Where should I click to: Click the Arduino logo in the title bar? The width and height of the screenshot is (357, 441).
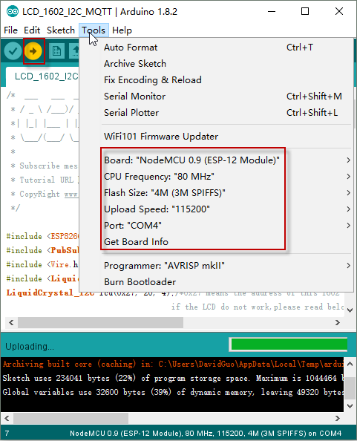13,12
